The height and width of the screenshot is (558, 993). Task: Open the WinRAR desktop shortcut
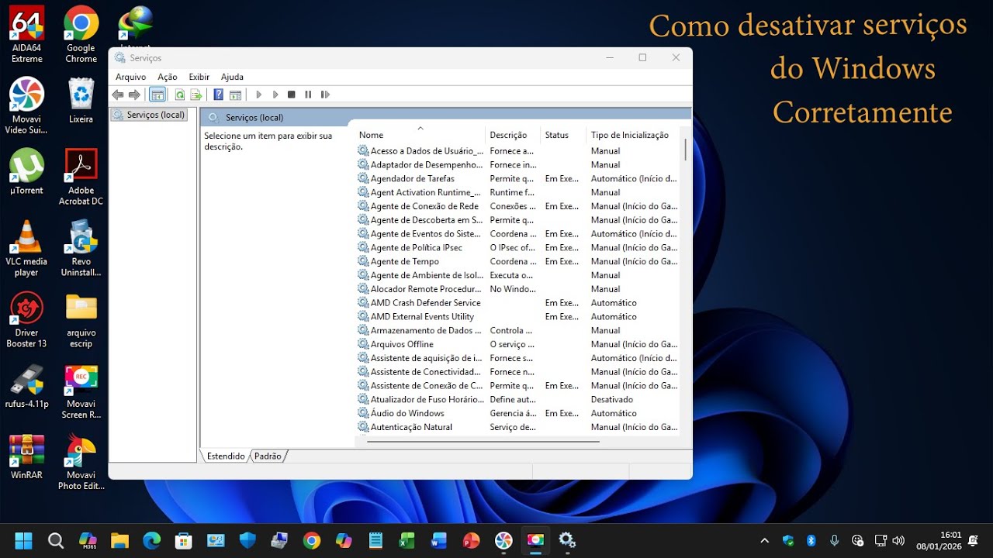(27, 457)
